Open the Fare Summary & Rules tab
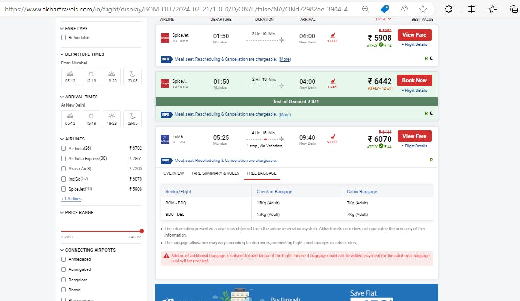520x301 pixels. 215,173
